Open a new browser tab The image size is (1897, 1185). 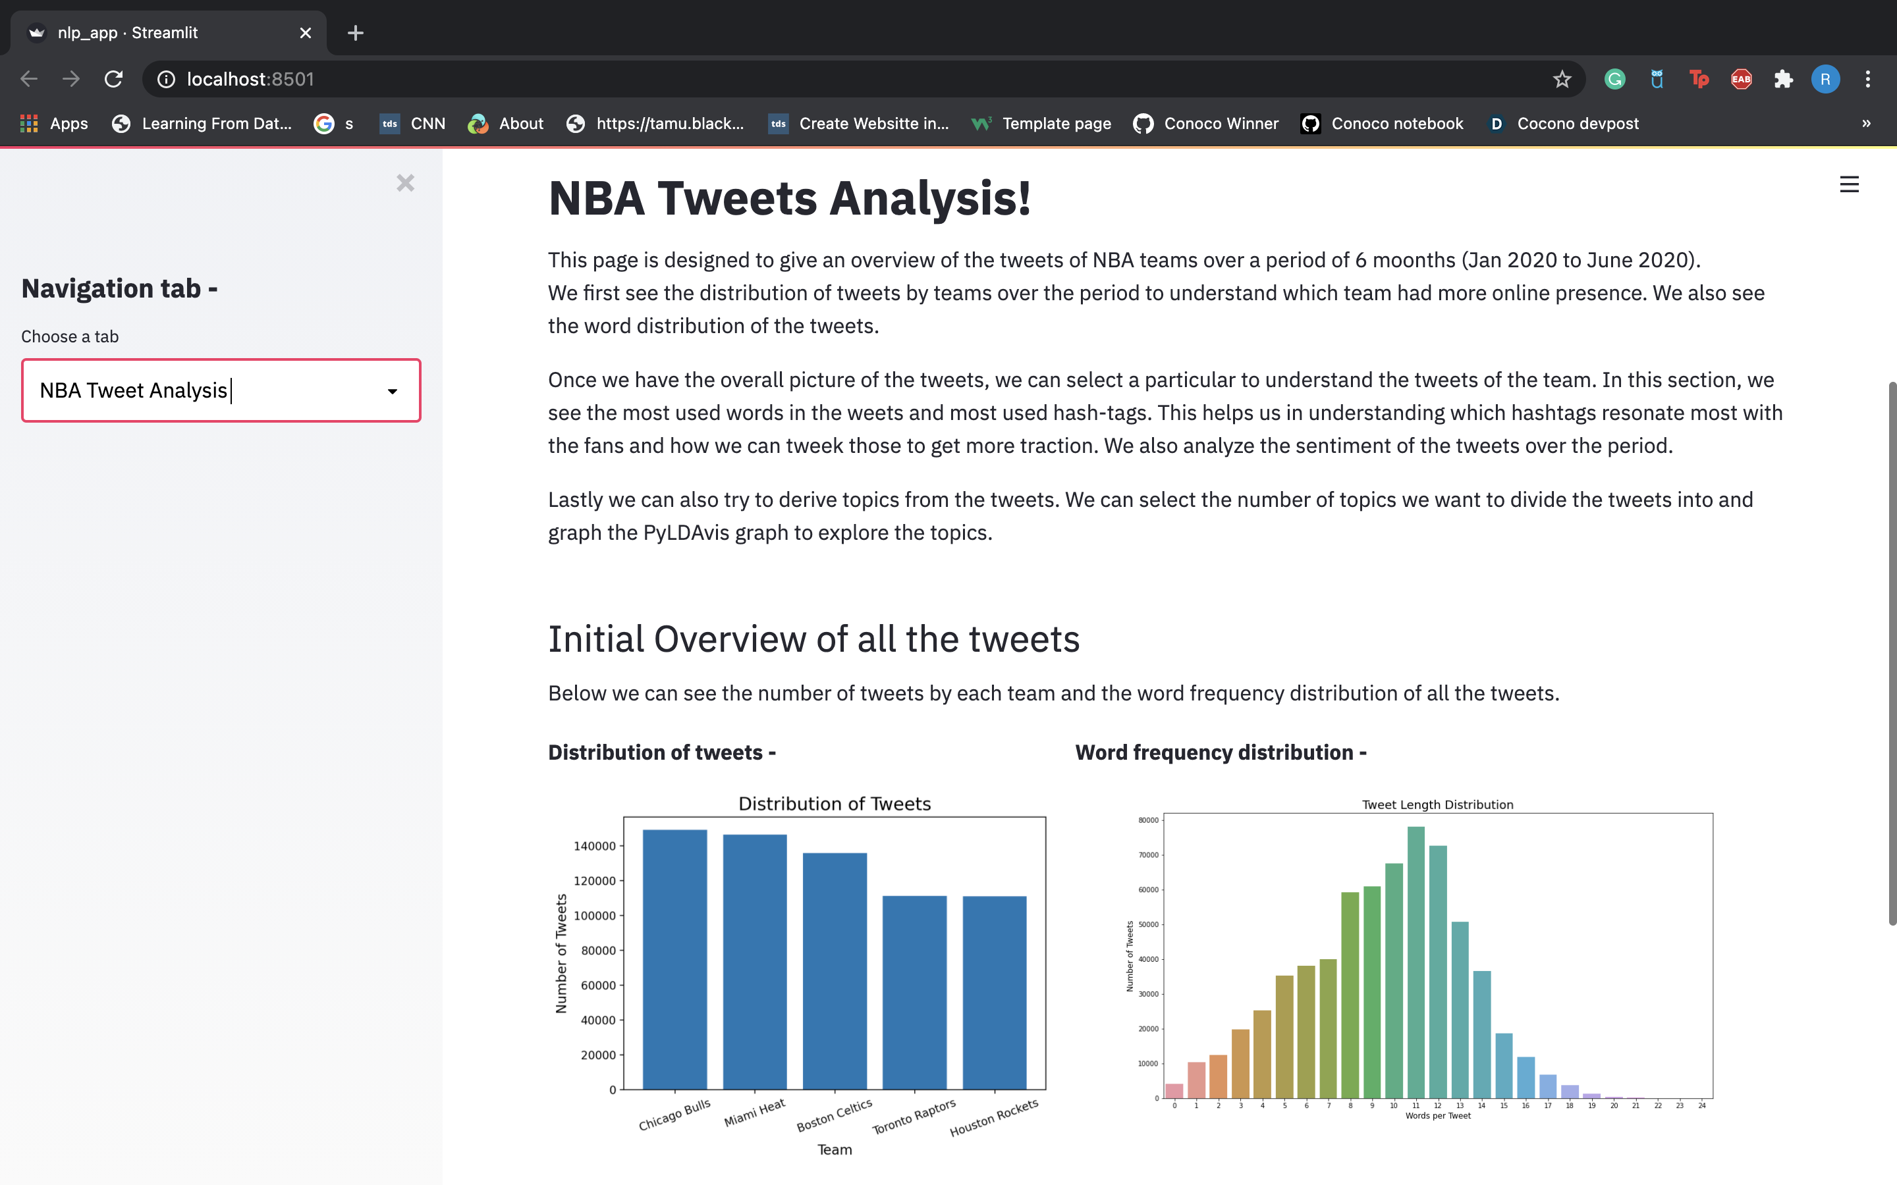[x=355, y=33]
